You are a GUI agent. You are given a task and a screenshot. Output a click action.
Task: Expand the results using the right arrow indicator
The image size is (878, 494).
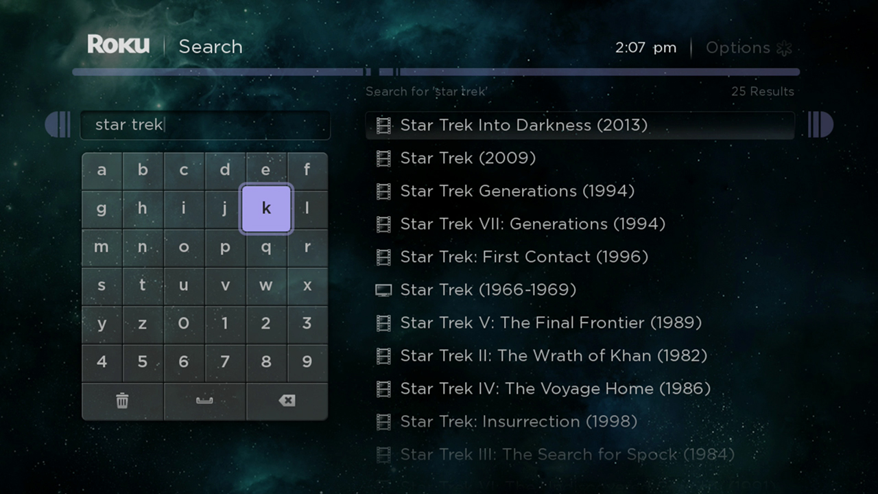click(820, 125)
